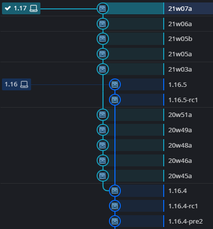
Task: Choose the 20w46a version label
Action: point(180,161)
